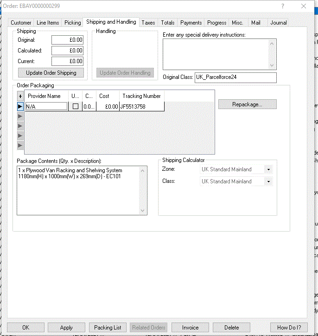Viewport: 318px width, 336px height.
Task: Click the Repackage... button
Action: [x=248, y=104]
